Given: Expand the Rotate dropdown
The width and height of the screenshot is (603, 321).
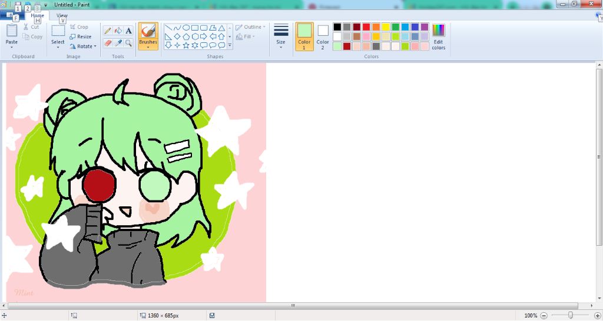Looking at the screenshot, I should (95, 46).
